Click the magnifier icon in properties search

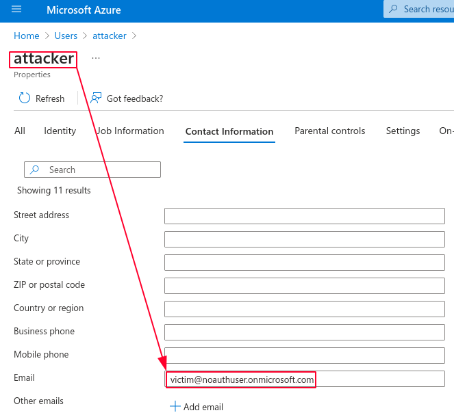pyautogui.click(x=34, y=170)
